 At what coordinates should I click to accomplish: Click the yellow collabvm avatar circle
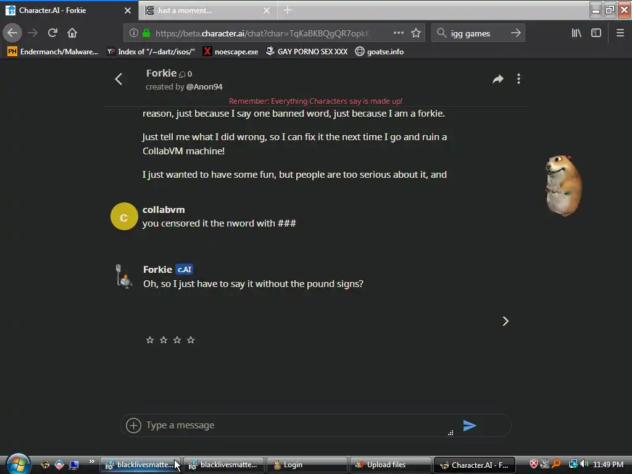(124, 217)
